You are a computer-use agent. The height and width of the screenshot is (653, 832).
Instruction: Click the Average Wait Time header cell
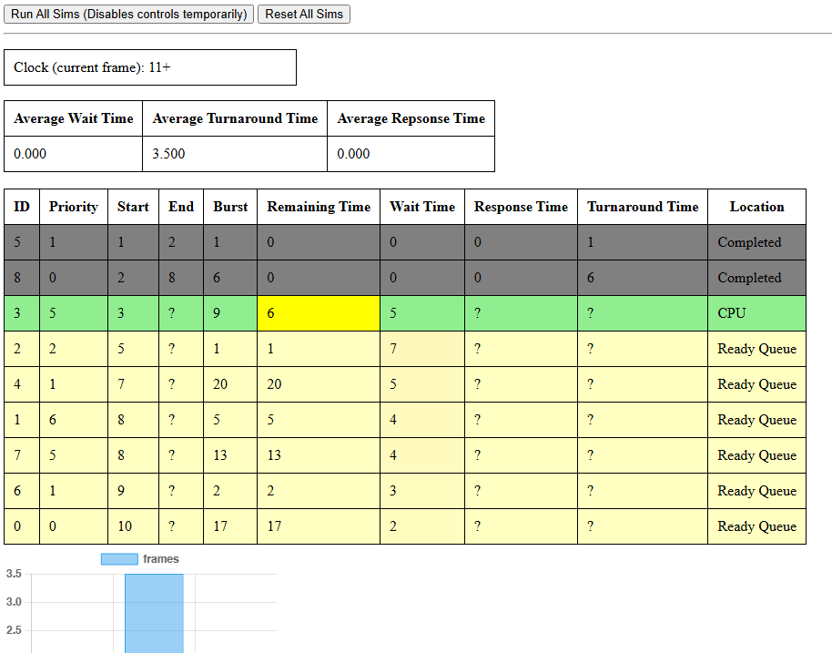point(74,118)
